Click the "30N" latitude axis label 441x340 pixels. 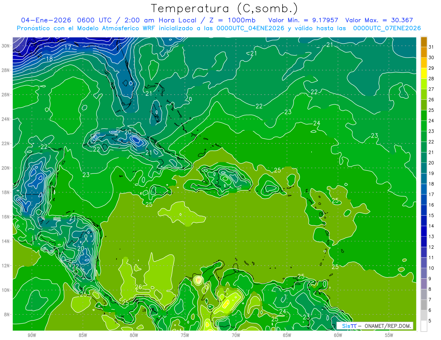pyautogui.click(x=6, y=46)
